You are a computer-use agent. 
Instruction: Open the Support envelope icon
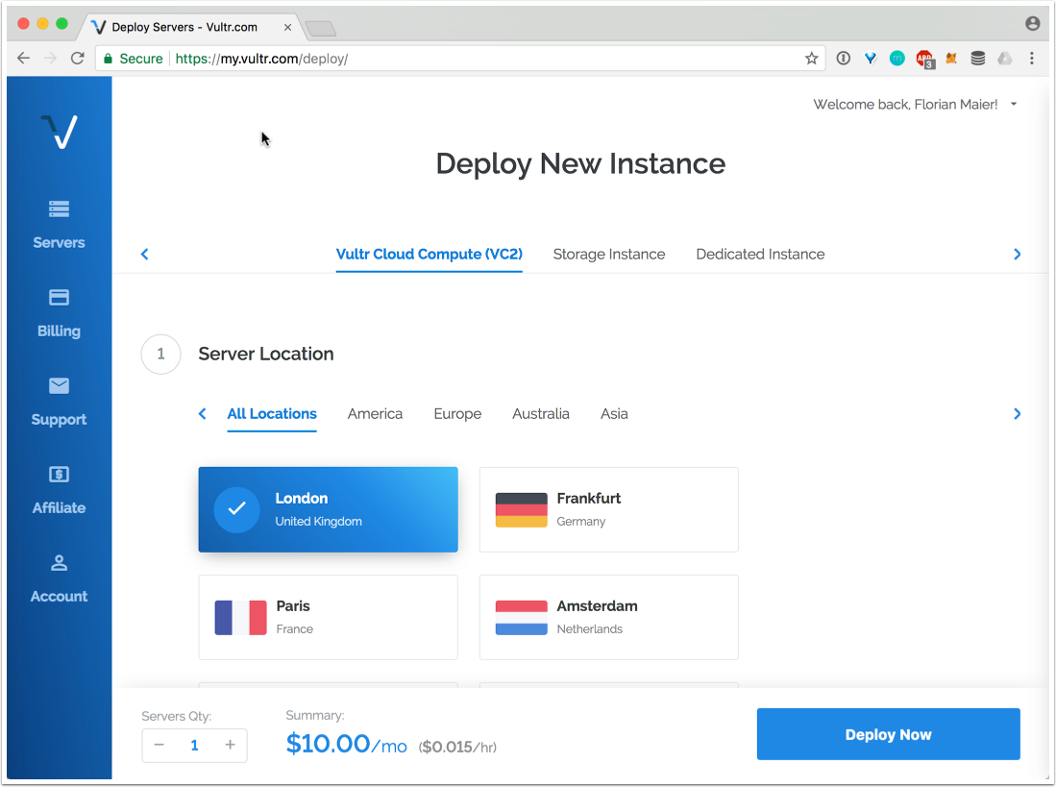(x=59, y=385)
